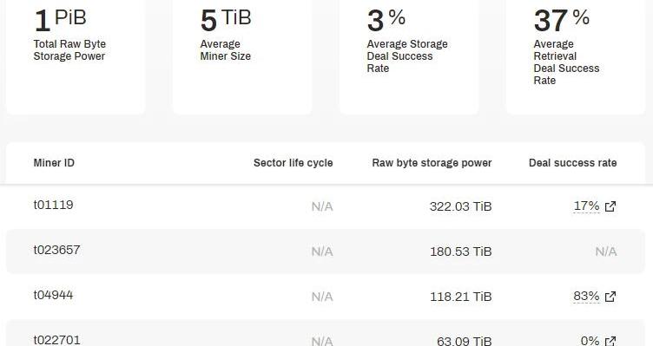Select miner t023657 row
The height and width of the screenshot is (346, 653).
pos(326,251)
